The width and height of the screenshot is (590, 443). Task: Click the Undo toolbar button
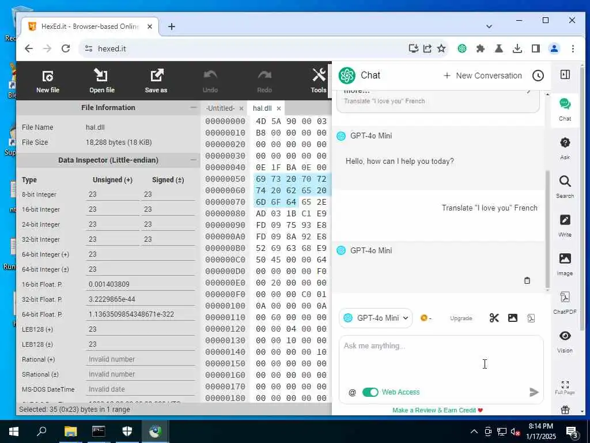pos(210,81)
